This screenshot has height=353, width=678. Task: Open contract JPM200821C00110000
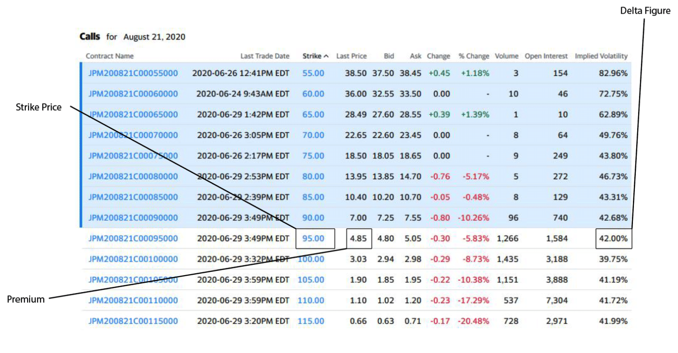tap(133, 300)
